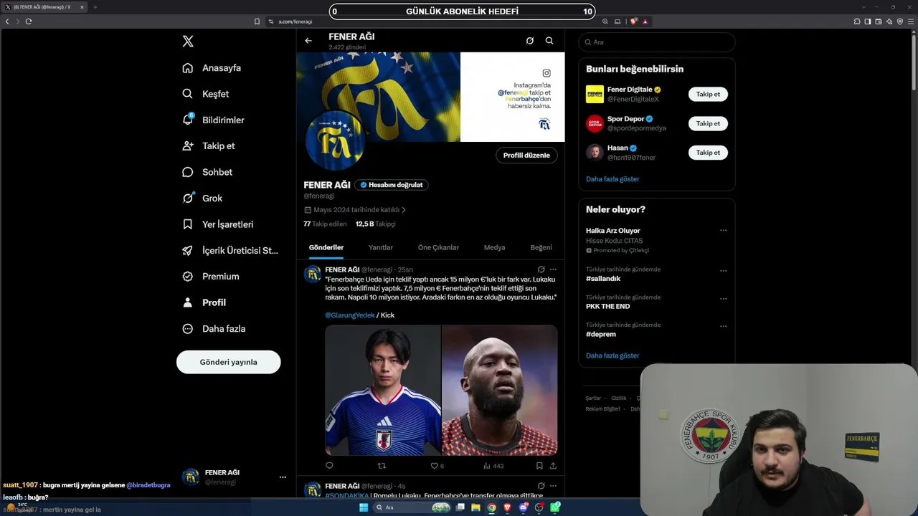The width and height of the screenshot is (918, 516).
Task: Open account menu dots beside FENER AĞI
Action: point(283,477)
